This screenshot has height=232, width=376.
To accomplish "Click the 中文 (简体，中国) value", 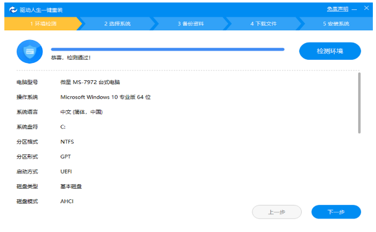I will pyautogui.click(x=81, y=112).
